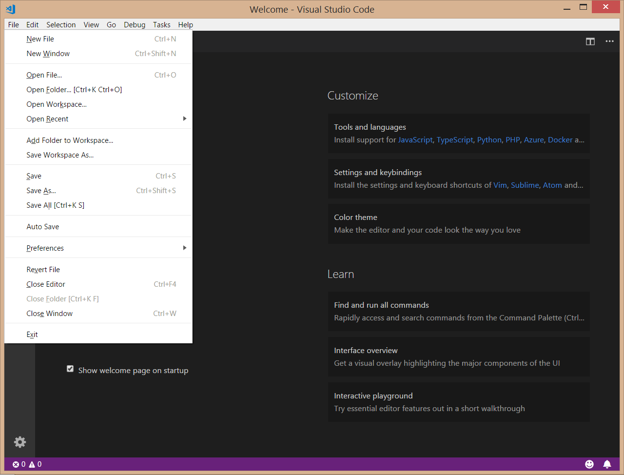Viewport: 624px width, 475px height.
Task: Select Revert File menu entry
Action: click(x=98, y=270)
